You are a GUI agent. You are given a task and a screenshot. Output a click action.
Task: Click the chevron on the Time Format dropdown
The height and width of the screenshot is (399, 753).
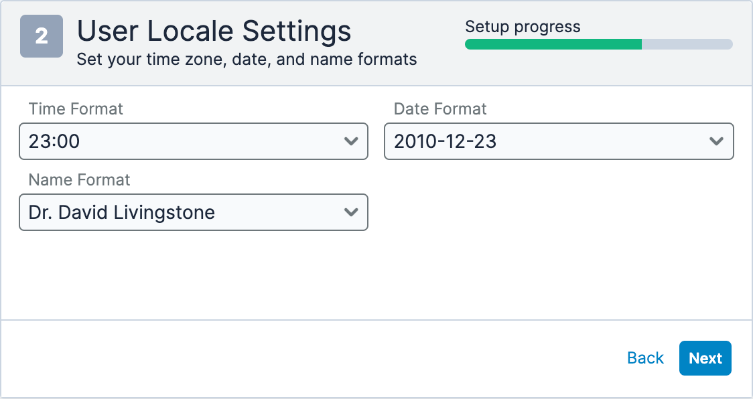tap(351, 141)
